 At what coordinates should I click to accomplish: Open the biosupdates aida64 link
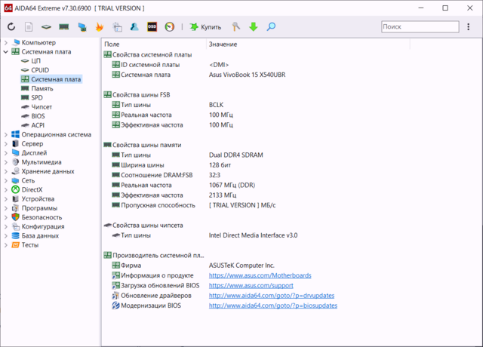272,306
